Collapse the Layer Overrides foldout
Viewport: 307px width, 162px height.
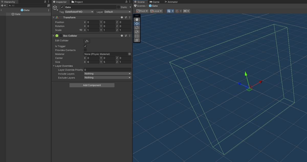coord(53,66)
